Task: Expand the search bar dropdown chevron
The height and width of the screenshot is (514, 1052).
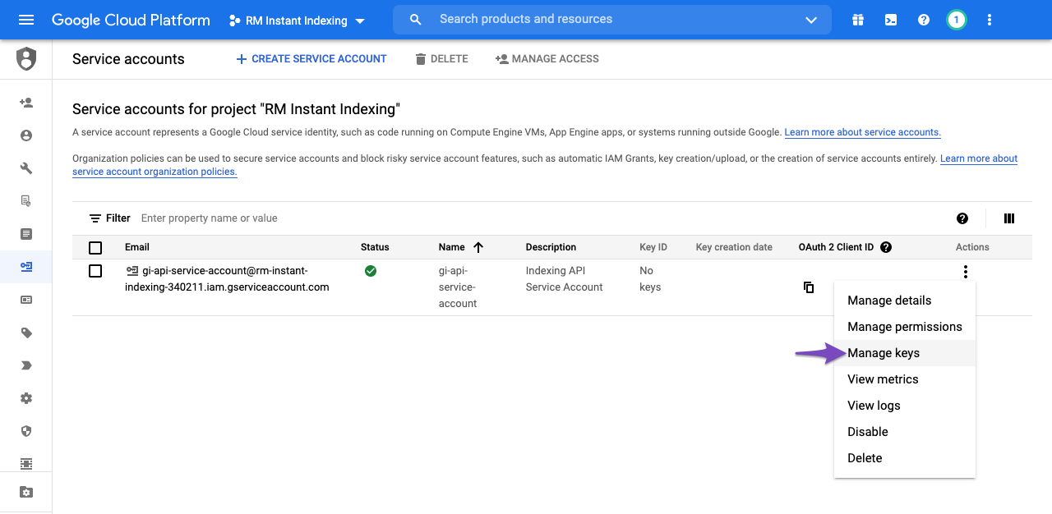Action: pyautogui.click(x=811, y=20)
